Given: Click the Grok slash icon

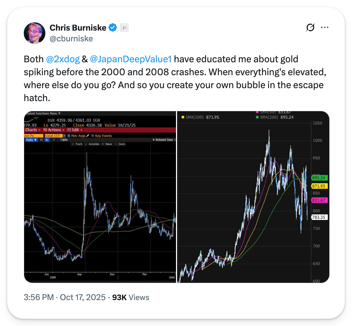Looking at the screenshot, I should [310, 28].
